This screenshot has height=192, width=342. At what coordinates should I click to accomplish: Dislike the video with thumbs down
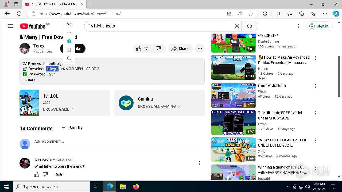(x=158, y=49)
